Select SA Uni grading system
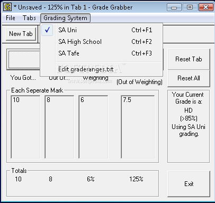This screenshot has height=203, width=215. point(101,30)
